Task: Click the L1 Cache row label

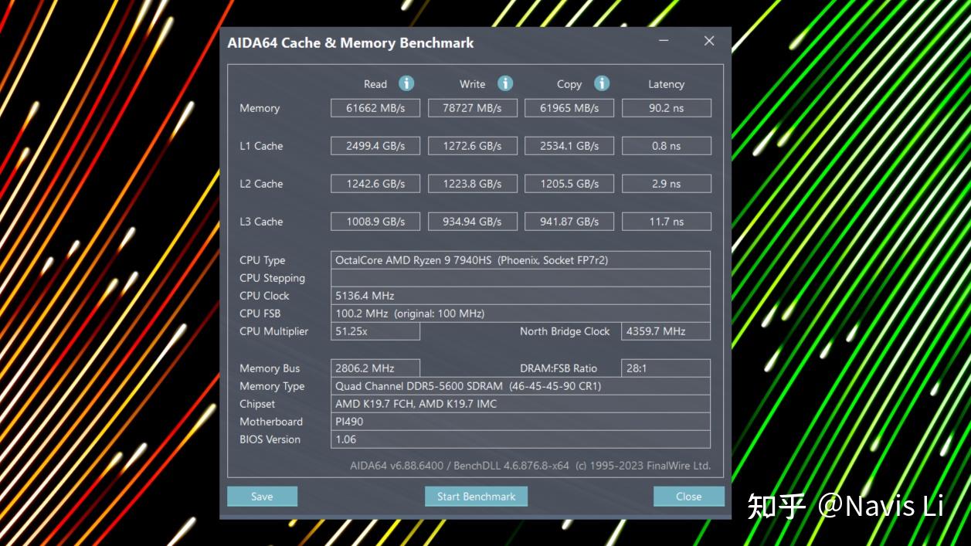Action: click(x=261, y=146)
